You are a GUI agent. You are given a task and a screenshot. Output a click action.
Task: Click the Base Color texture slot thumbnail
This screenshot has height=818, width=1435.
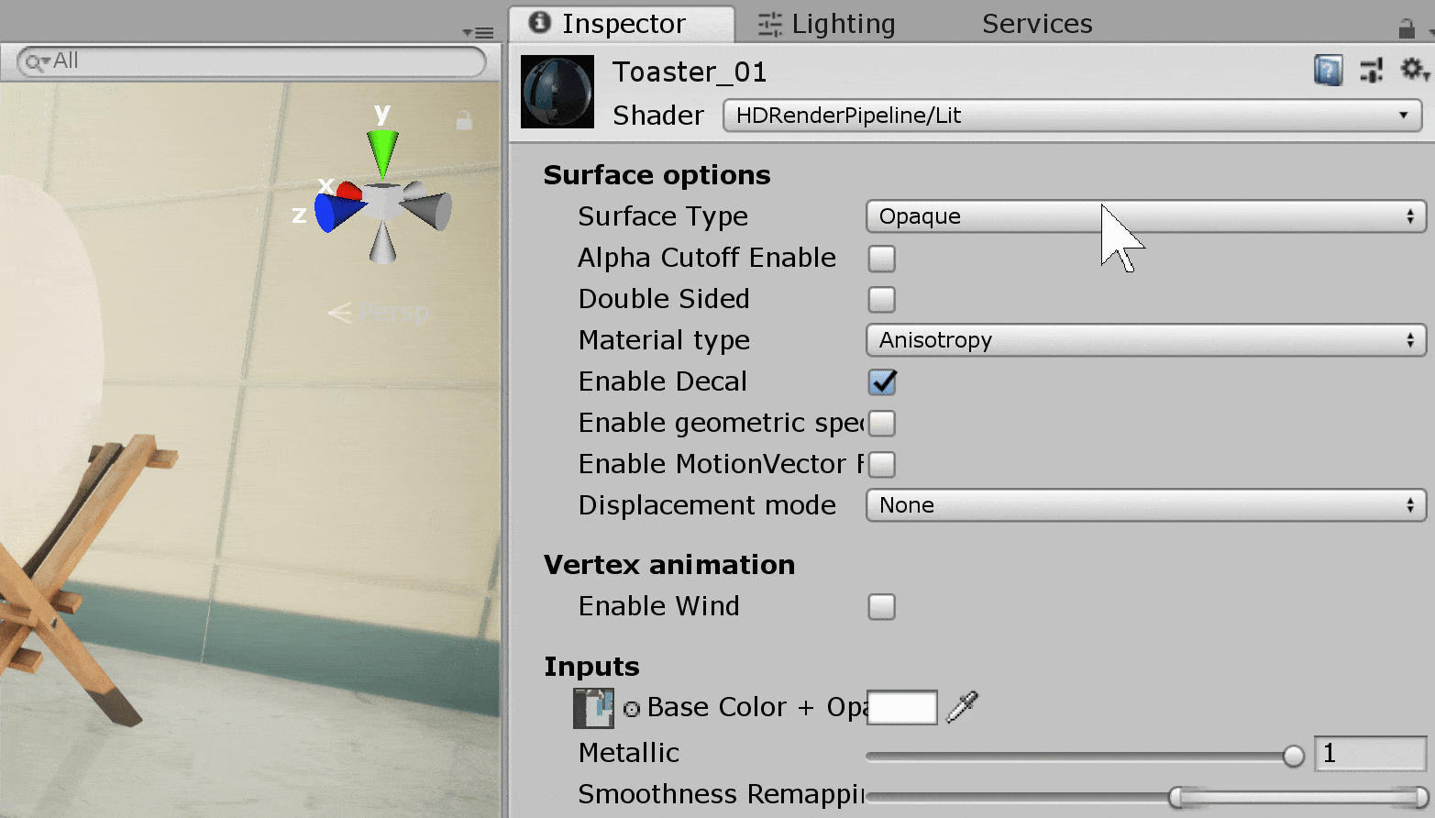pos(592,708)
